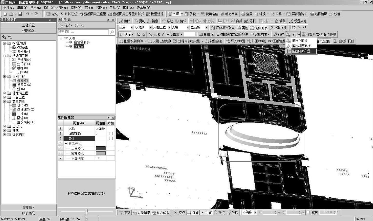Screen dimensions: 373x221
Task: Choose 推拉立面板 from dropdown menu
Action: [x=301, y=41]
